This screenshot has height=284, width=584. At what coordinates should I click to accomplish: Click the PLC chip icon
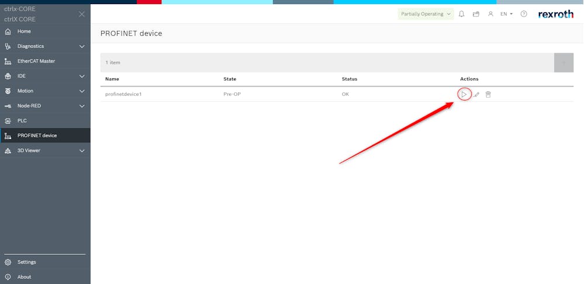tap(8, 121)
